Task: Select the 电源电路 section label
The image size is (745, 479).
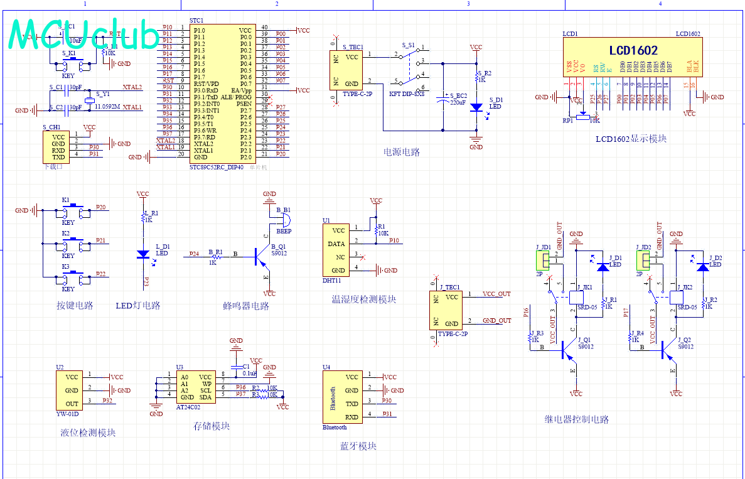Action: click(x=402, y=152)
